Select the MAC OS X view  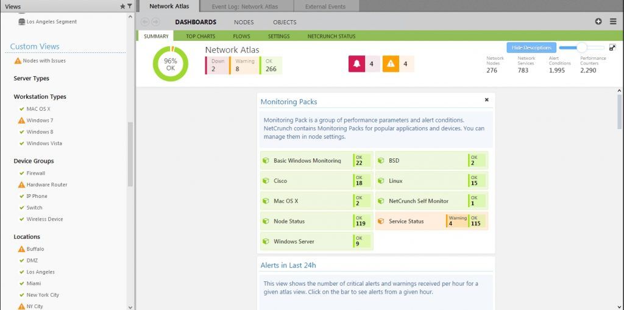38,108
